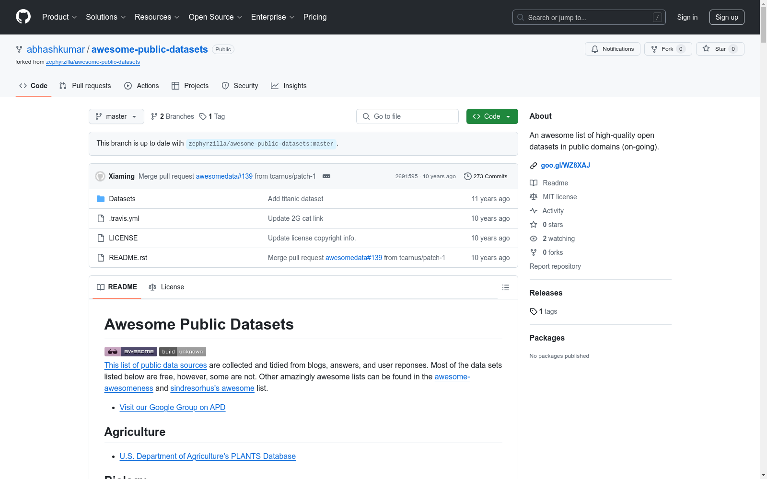Viewport: 767px width, 479px height.
Task: Open the green Code dropdown button
Action: pyautogui.click(x=492, y=116)
